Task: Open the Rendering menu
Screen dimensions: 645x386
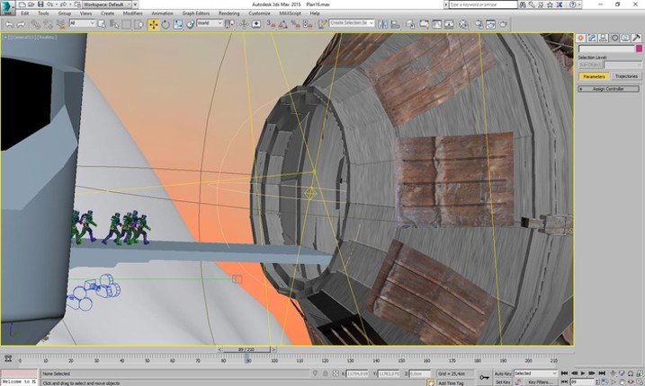Action: pyautogui.click(x=228, y=13)
